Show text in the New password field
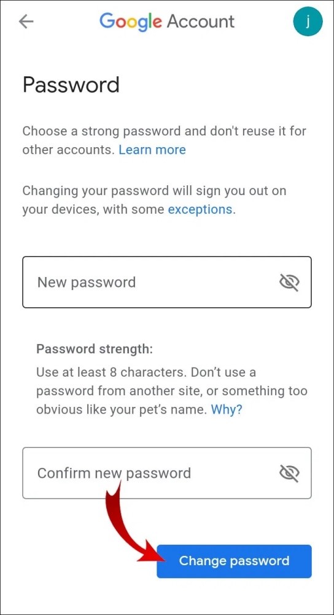This screenshot has width=334, height=615. tap(289, 282)
